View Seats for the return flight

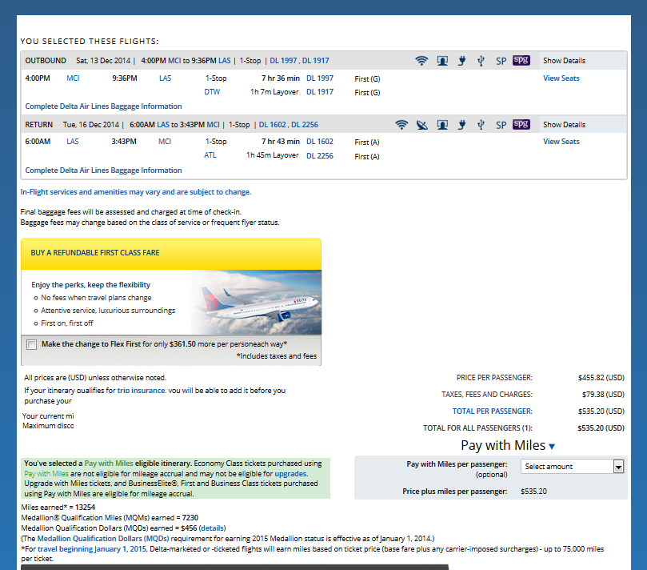coord(561,142)
